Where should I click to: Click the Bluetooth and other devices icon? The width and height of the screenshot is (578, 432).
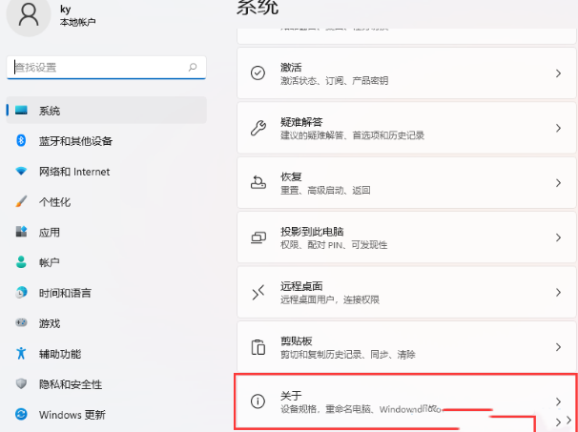[x=20, y=141]
